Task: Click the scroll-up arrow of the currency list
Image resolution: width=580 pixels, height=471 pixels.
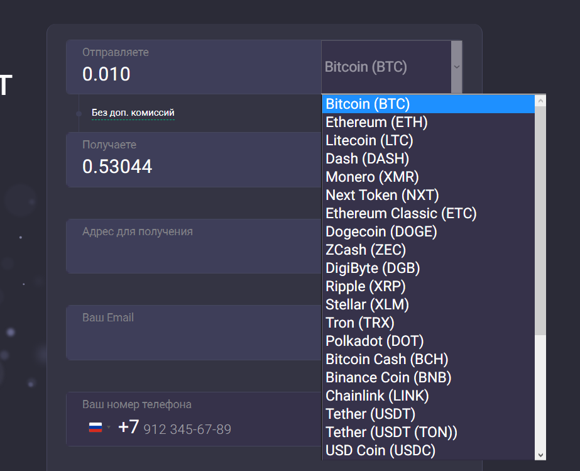Action: click(x=540, y=101)
